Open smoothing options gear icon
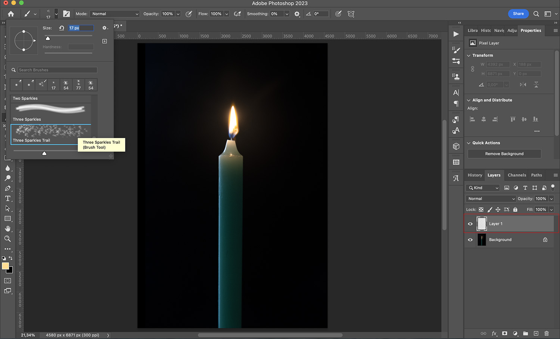This screenshot has width=560, height=339. [297, 14]
